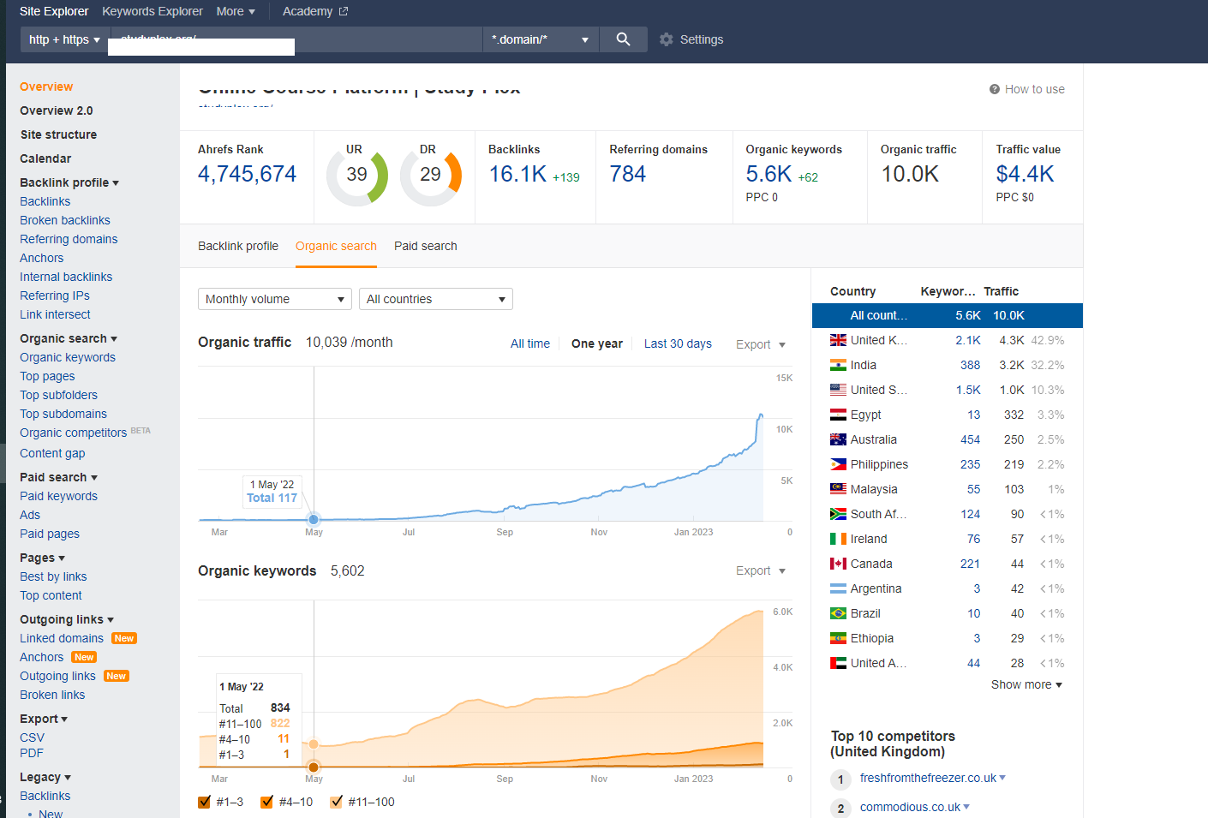Click the URL input field

click(296, 39)
